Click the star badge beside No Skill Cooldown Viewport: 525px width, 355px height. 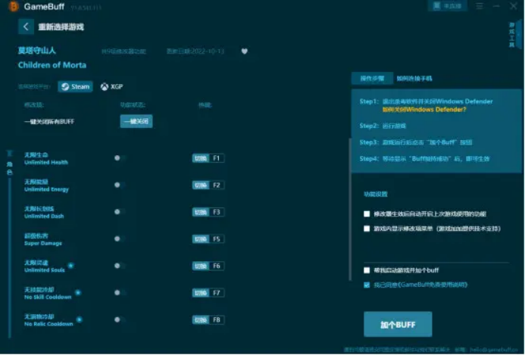coord(78,292)
